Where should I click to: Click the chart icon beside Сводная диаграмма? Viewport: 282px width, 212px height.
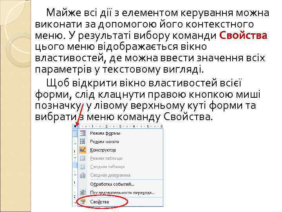pos(83,175)
